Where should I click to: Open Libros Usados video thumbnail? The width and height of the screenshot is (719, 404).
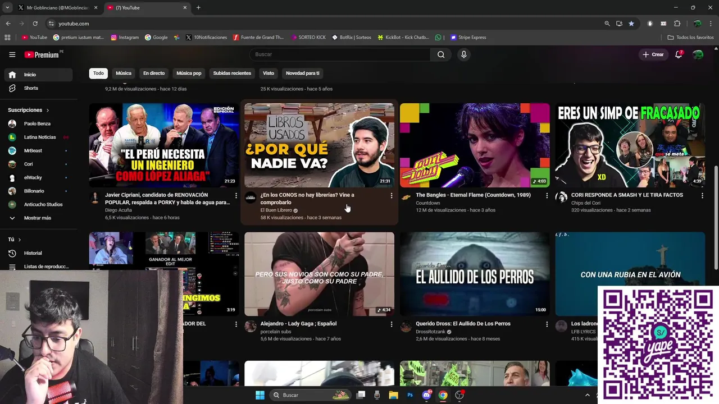coord(319,145)
